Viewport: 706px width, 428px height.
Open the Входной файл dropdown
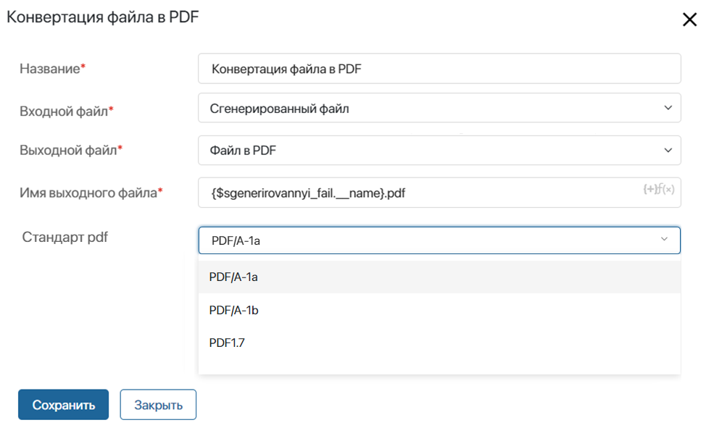click(x=439, y=108)
